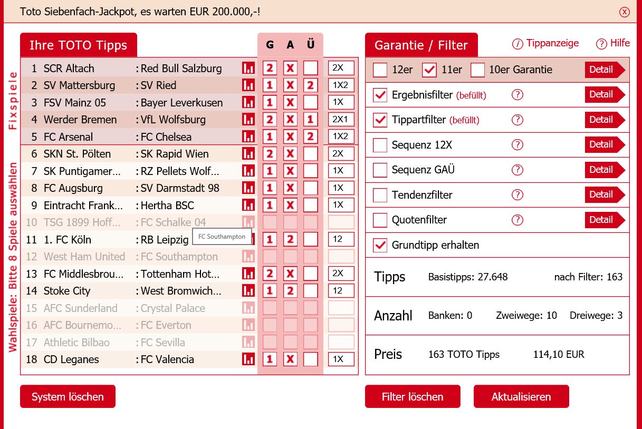Uncheck Grundtipp erhalten option

click(380, 245)
